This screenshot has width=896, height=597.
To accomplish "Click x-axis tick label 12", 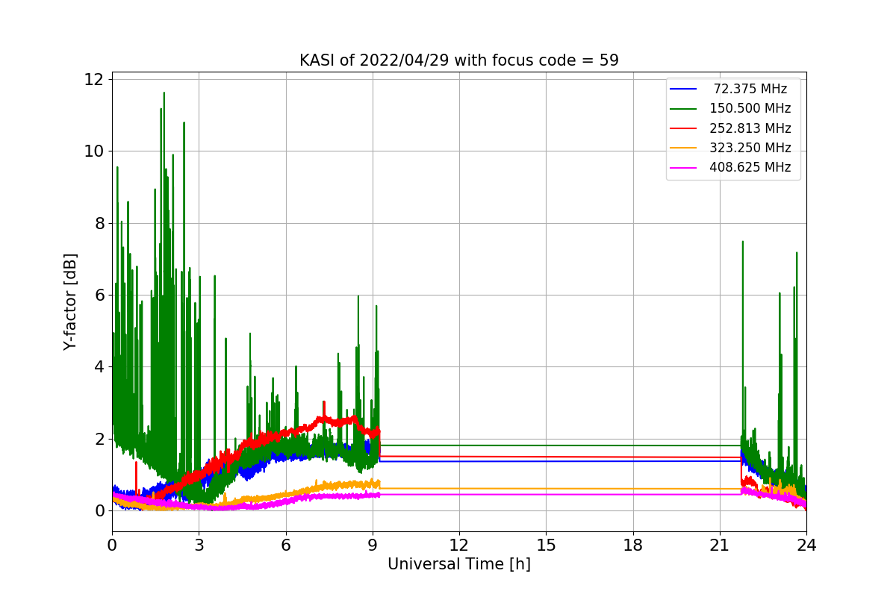I will coord(459,545).
